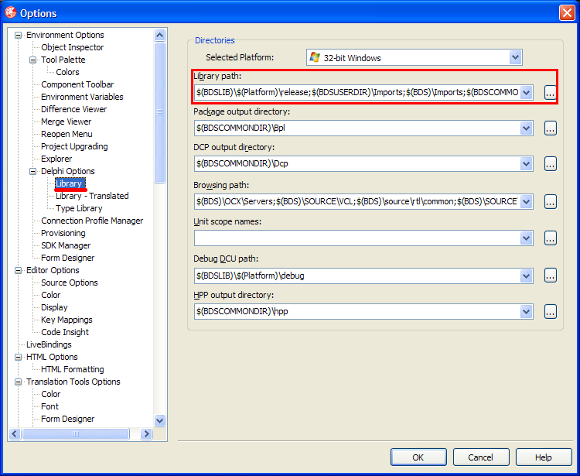The image size is (580, 476).
Task: Select Code Insight tree item
Action: click(x=65, y=332)
